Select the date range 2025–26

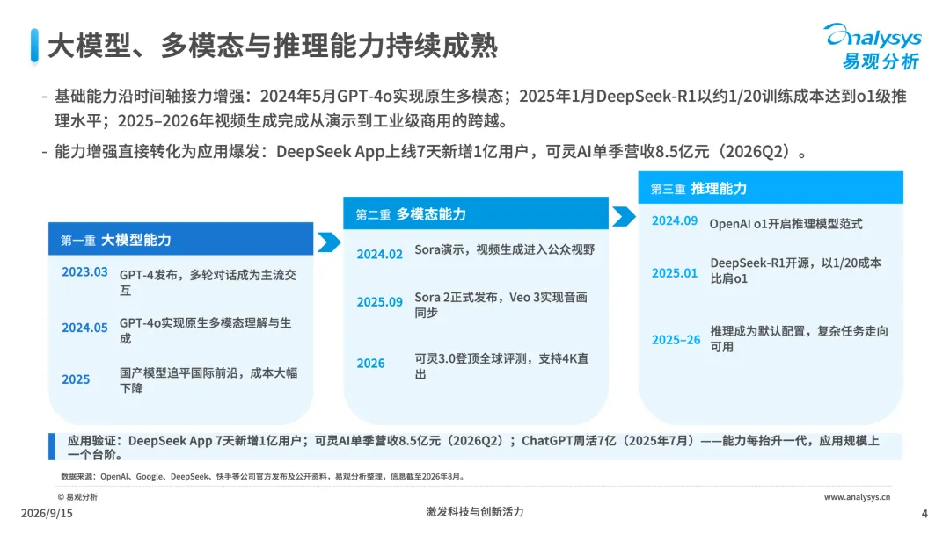pos(676,340)
